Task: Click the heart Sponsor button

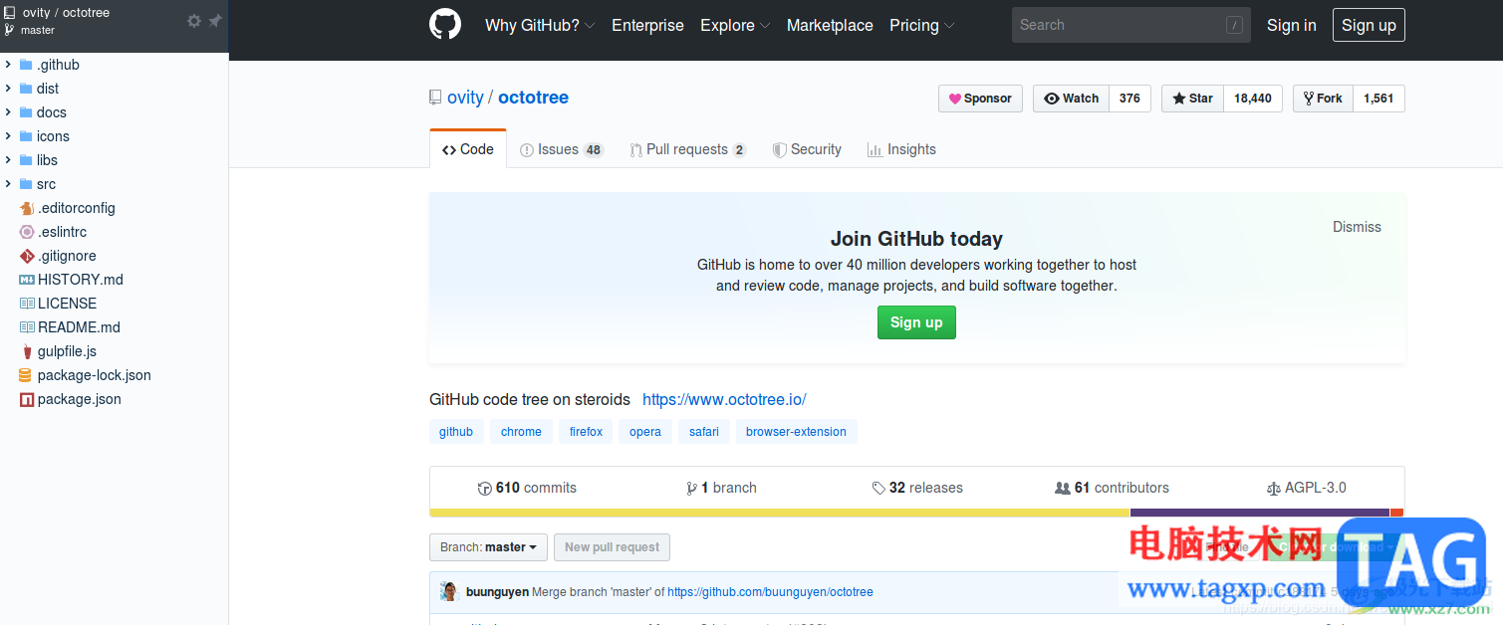Action: click(980, 99)
